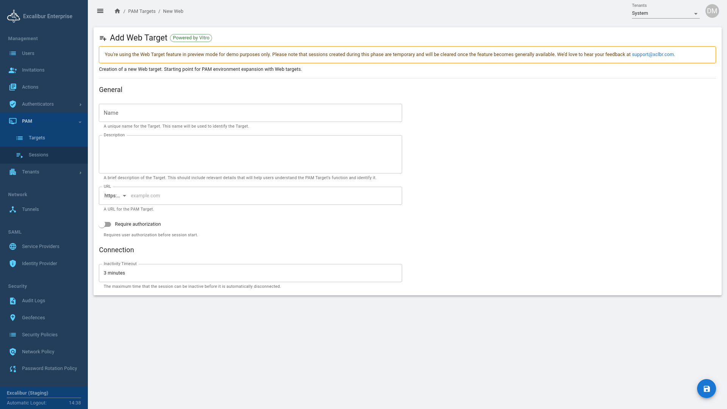Select Security Policies in sidebar
Screen dimensions: 727x409
(x=40, y=335)
